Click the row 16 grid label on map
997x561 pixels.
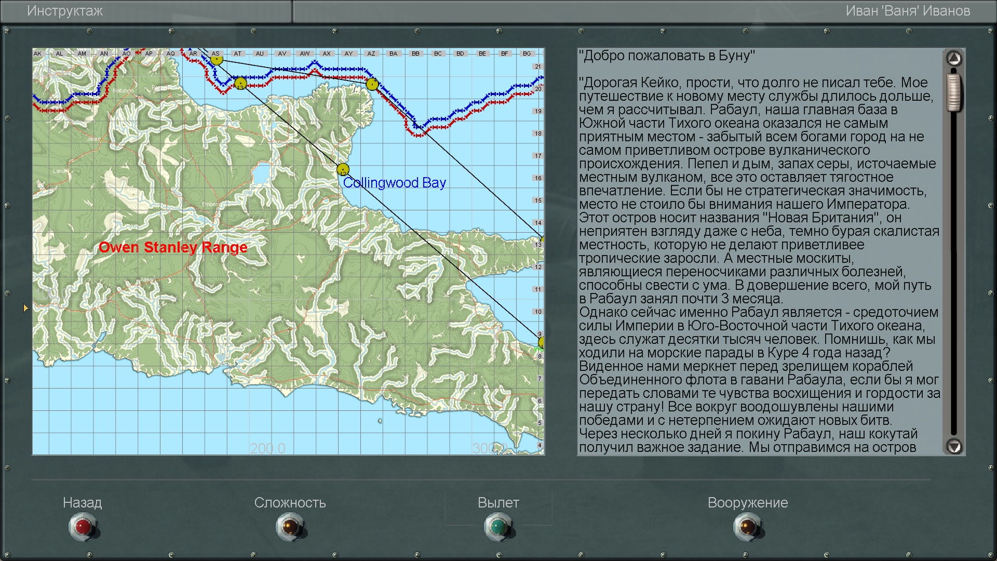pyautogui.click(x=538, y=178)
